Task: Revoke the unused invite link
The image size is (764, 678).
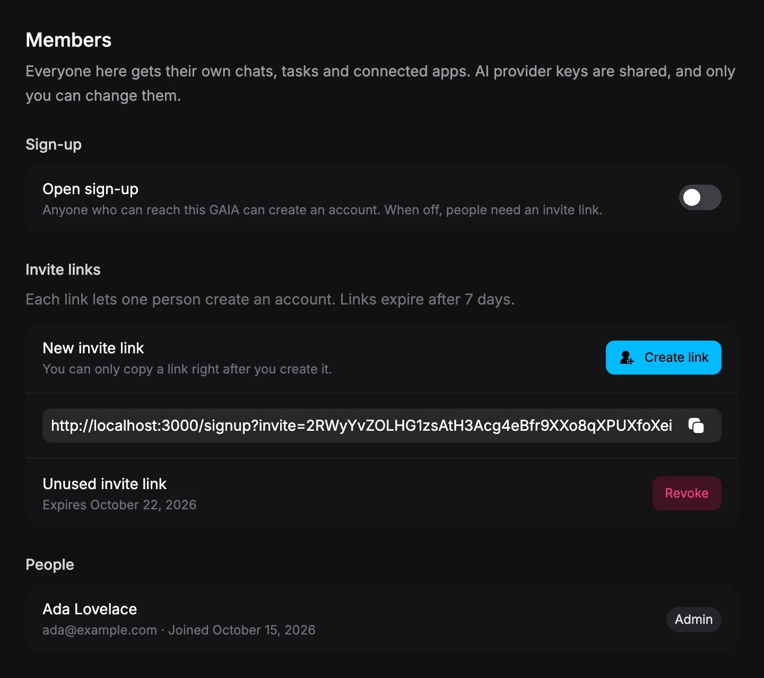Action: coord(687,493)
